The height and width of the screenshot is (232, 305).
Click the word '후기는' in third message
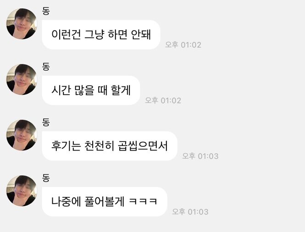coord(66,146)
